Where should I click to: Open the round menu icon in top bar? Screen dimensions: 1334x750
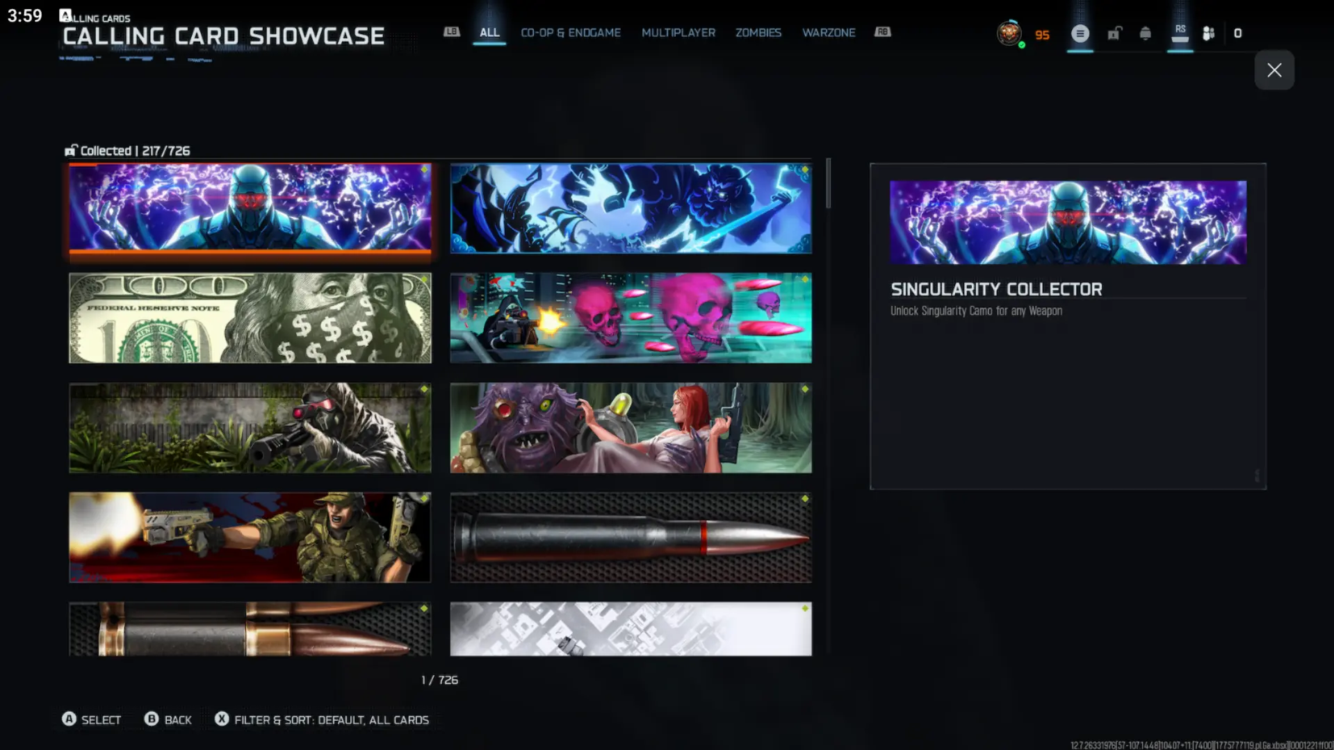(x=1080, y=33)
